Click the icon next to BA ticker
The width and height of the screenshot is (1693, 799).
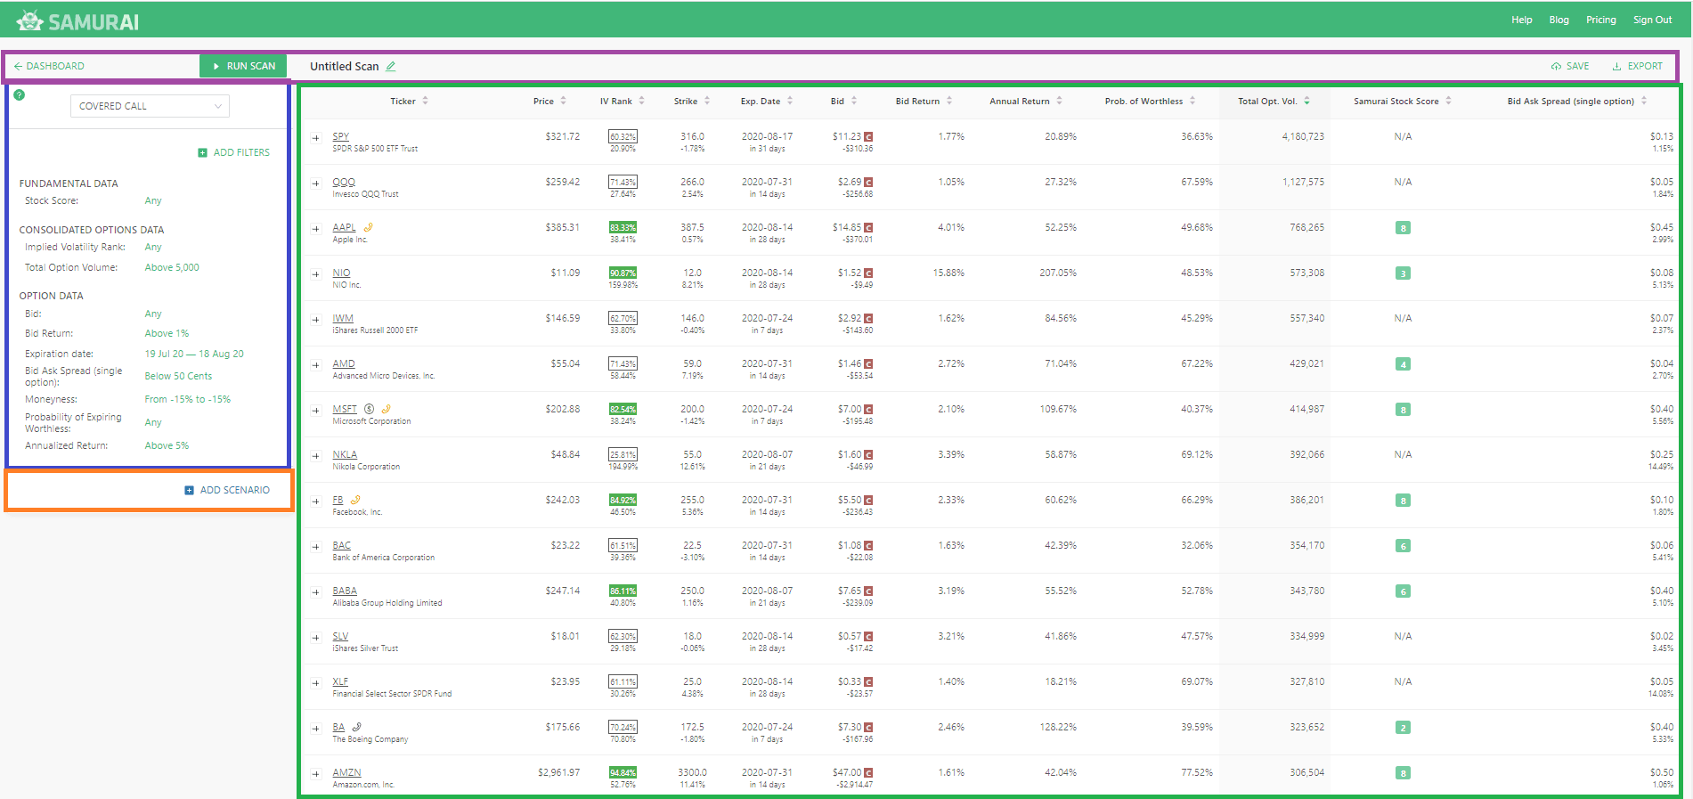coord(356,727)
